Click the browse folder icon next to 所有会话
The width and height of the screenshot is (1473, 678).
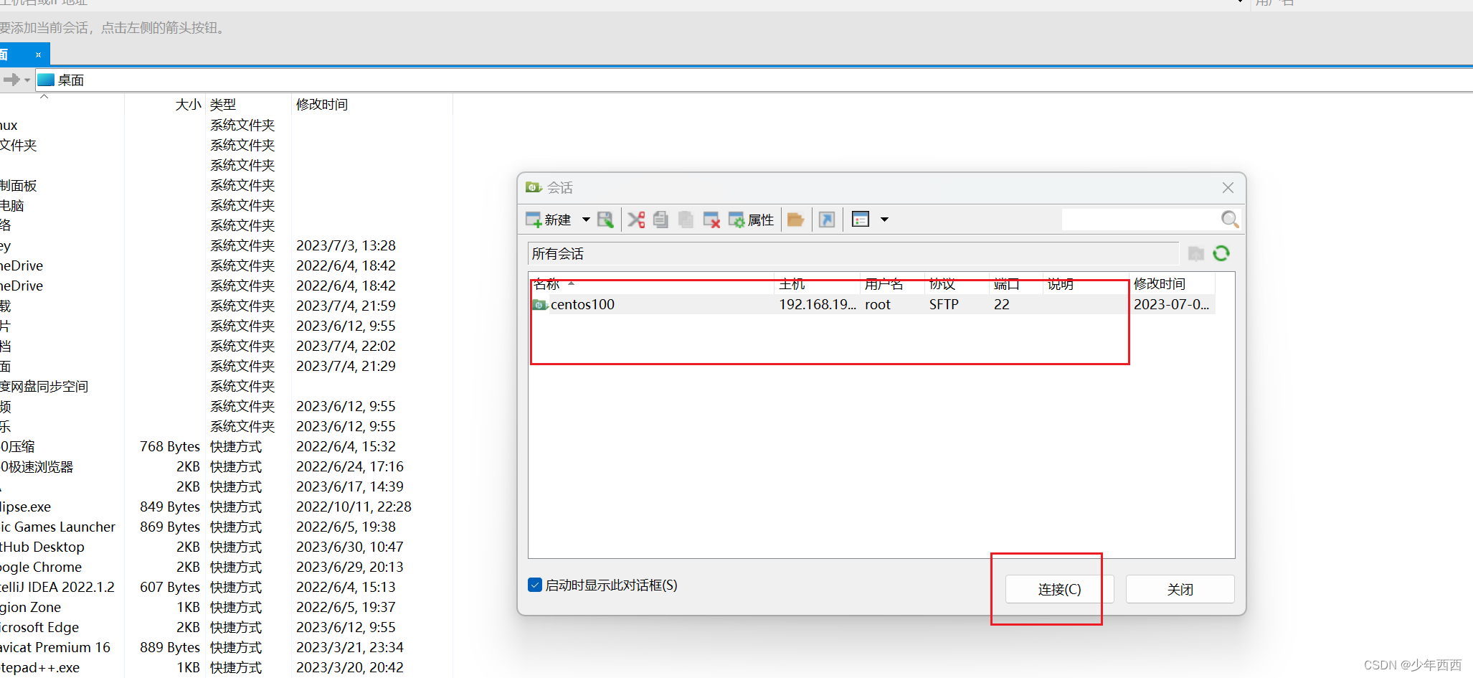(x=1195, y=253)
